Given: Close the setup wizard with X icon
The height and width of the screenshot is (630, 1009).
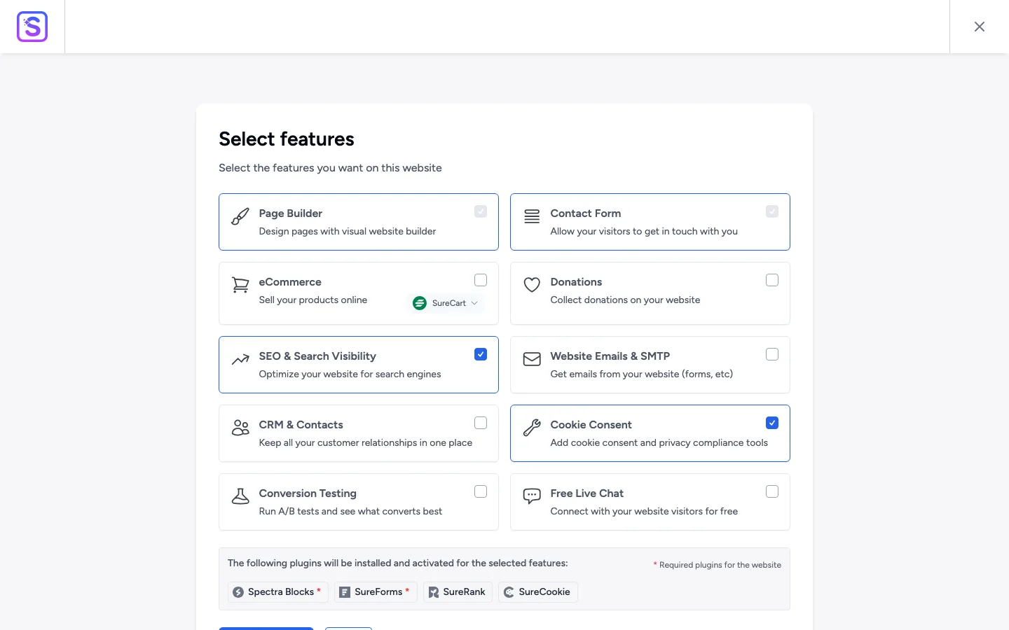Looking at the screenshot, I should click(x=980, y=27).
